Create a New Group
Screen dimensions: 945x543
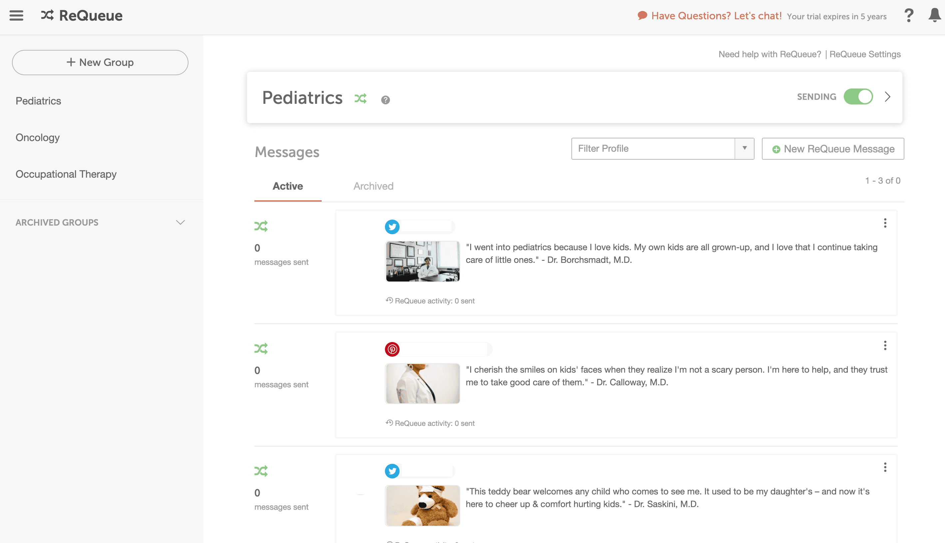[100, 62]
